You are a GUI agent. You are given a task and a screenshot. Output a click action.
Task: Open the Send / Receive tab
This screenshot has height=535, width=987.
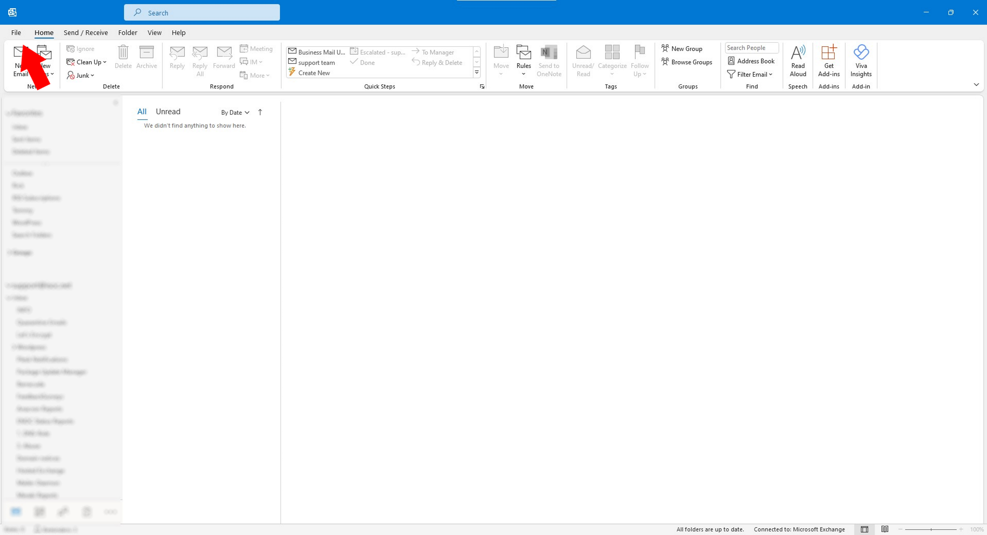click(86, 33)
